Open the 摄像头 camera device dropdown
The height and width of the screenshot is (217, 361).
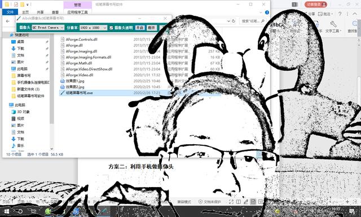48,28
